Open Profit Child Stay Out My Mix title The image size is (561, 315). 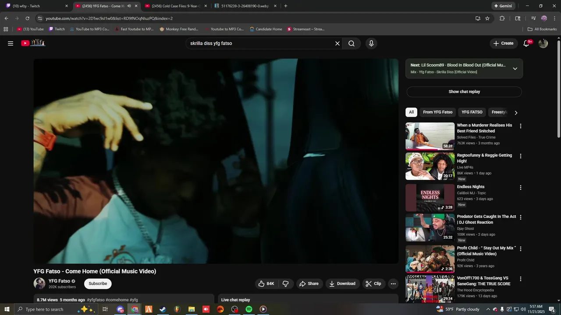pyautogui.click(x=486, y=251)
